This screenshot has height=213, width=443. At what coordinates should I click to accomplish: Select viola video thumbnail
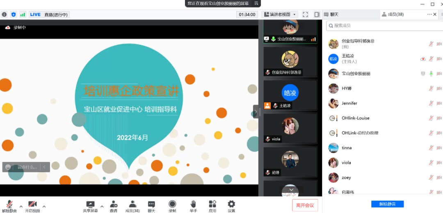tap(290, 128)
